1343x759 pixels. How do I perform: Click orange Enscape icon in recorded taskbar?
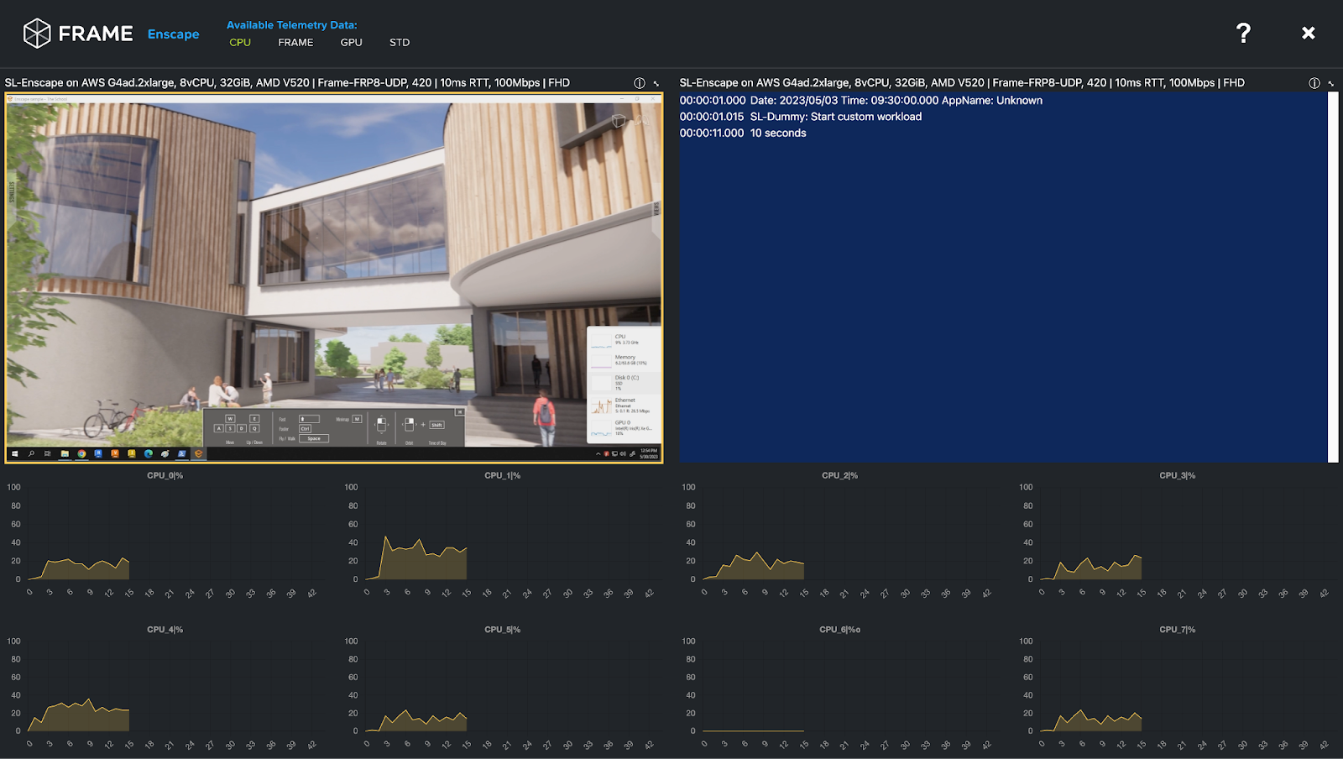click(199, 453)
